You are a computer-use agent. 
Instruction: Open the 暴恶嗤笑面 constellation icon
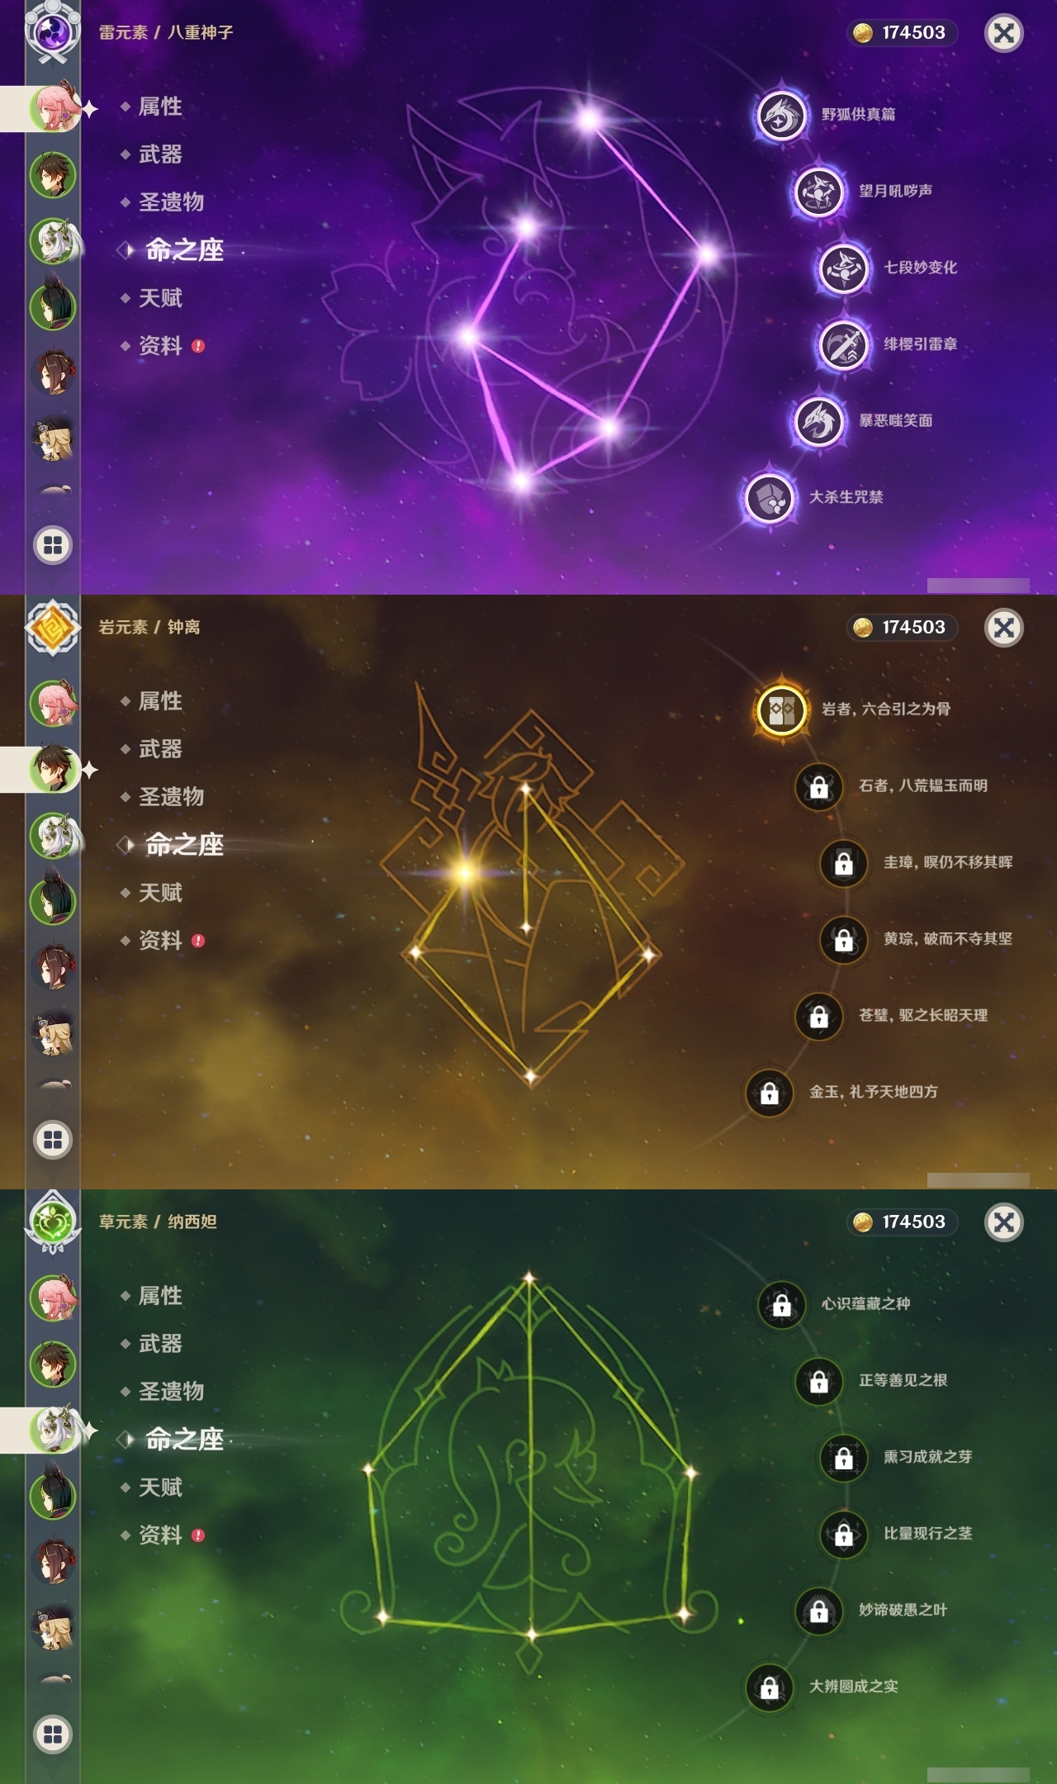click(x=818, y=421)
